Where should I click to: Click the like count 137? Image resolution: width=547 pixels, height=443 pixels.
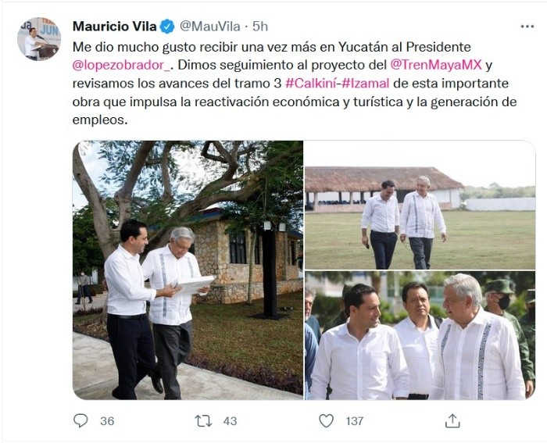click(355, 421)
